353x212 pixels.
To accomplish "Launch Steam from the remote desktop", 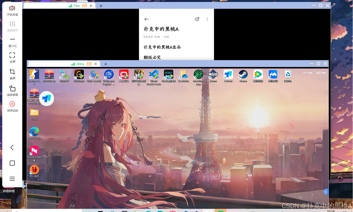I will pyautogui.click(x=243, y=76).
